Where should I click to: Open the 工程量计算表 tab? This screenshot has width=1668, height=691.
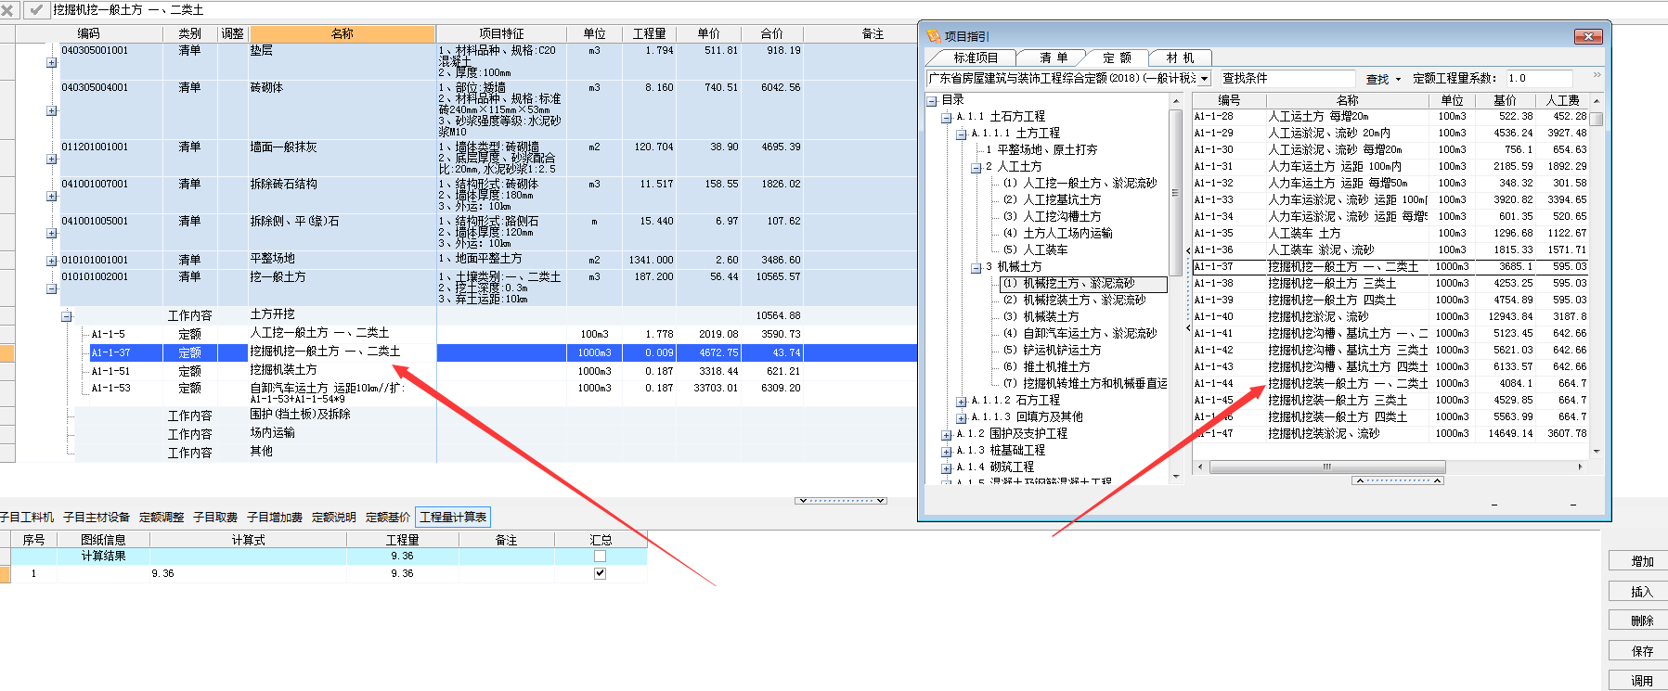point(453,518)
